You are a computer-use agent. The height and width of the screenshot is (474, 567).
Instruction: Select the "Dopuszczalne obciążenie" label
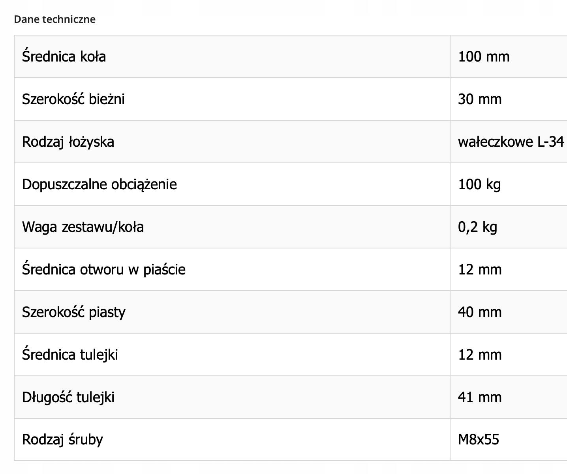click(100, 184)
